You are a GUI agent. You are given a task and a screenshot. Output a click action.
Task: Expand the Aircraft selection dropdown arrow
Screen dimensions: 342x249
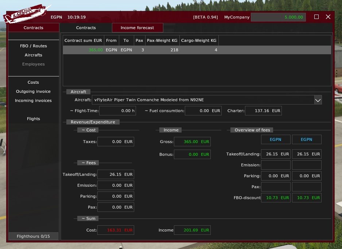[x=318, y=100]
